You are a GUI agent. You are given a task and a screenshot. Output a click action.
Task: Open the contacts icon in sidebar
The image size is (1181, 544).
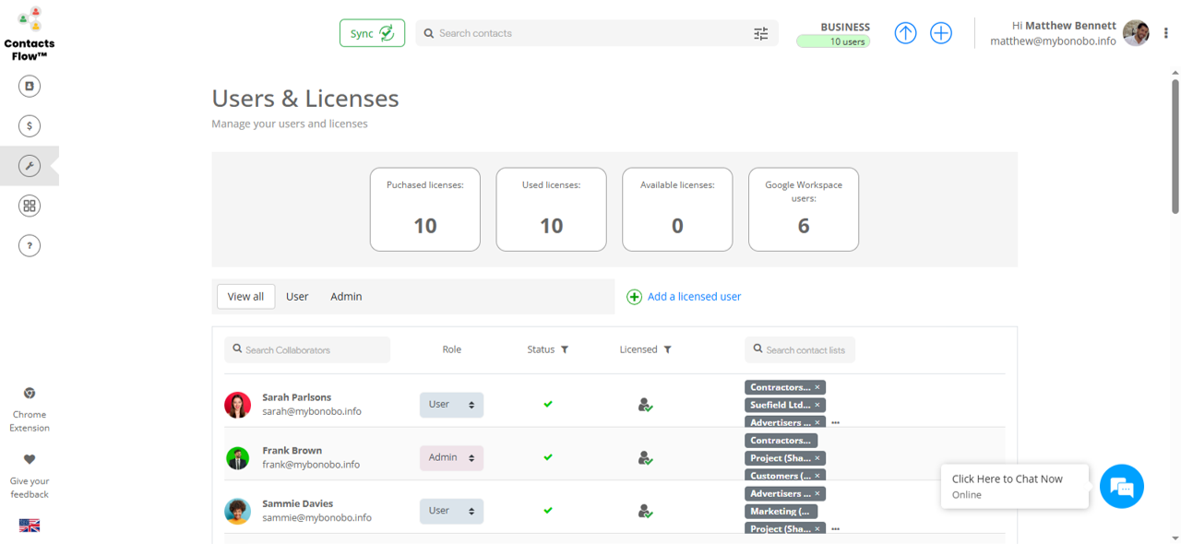coord(30,86)
